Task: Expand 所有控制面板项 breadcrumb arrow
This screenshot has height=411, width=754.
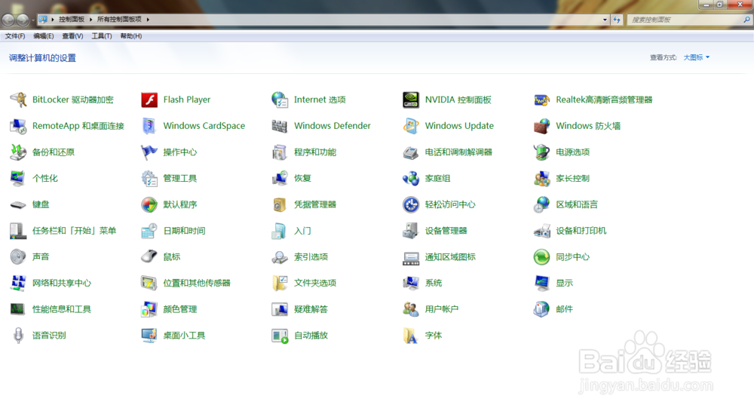Action: [x=148, y=20]
